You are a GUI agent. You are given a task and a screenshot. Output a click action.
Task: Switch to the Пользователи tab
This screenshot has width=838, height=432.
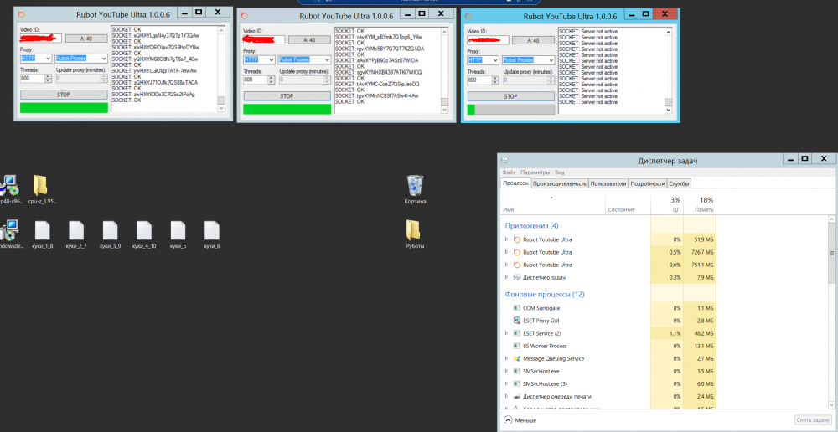[608, 183]
